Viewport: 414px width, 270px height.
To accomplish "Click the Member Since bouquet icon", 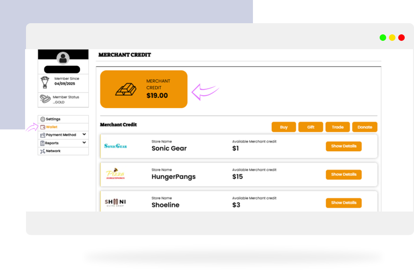I will click(45, 82).
